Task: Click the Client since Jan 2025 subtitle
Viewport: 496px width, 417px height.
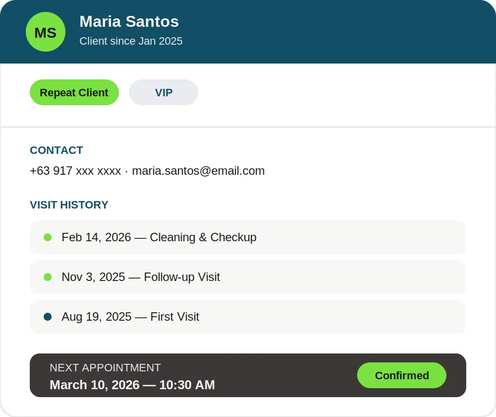Action: (x=131, y=41)
